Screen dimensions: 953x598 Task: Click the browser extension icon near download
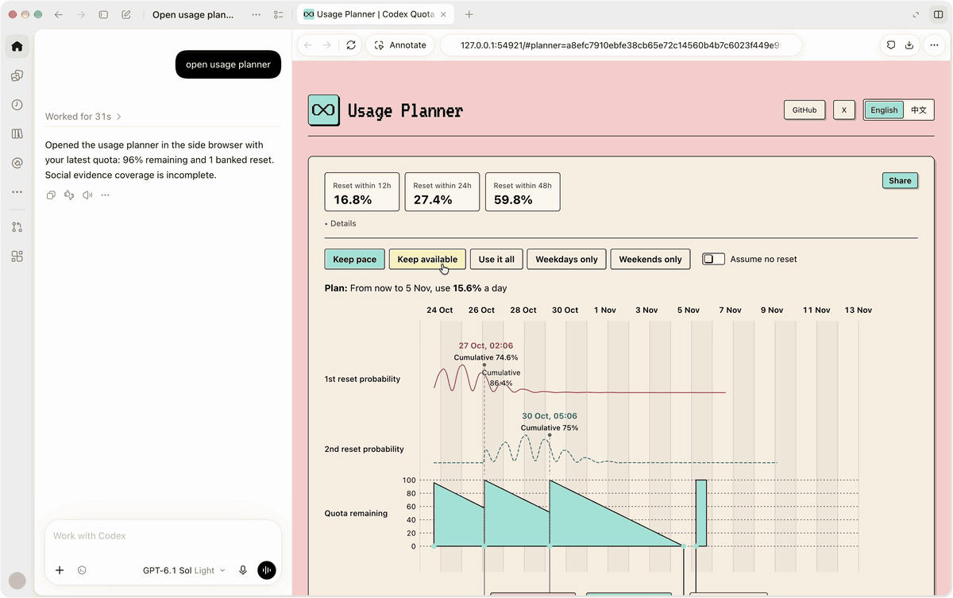click(x=891, y=45)
